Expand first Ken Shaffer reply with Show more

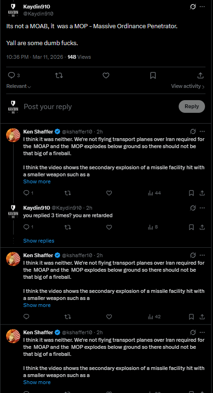[37, 181]
